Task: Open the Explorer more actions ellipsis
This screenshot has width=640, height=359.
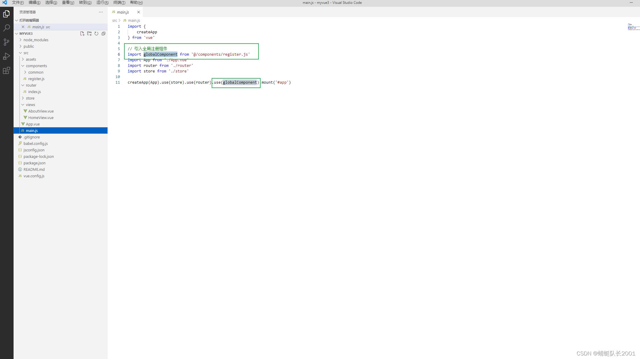Action: [101, 12]
